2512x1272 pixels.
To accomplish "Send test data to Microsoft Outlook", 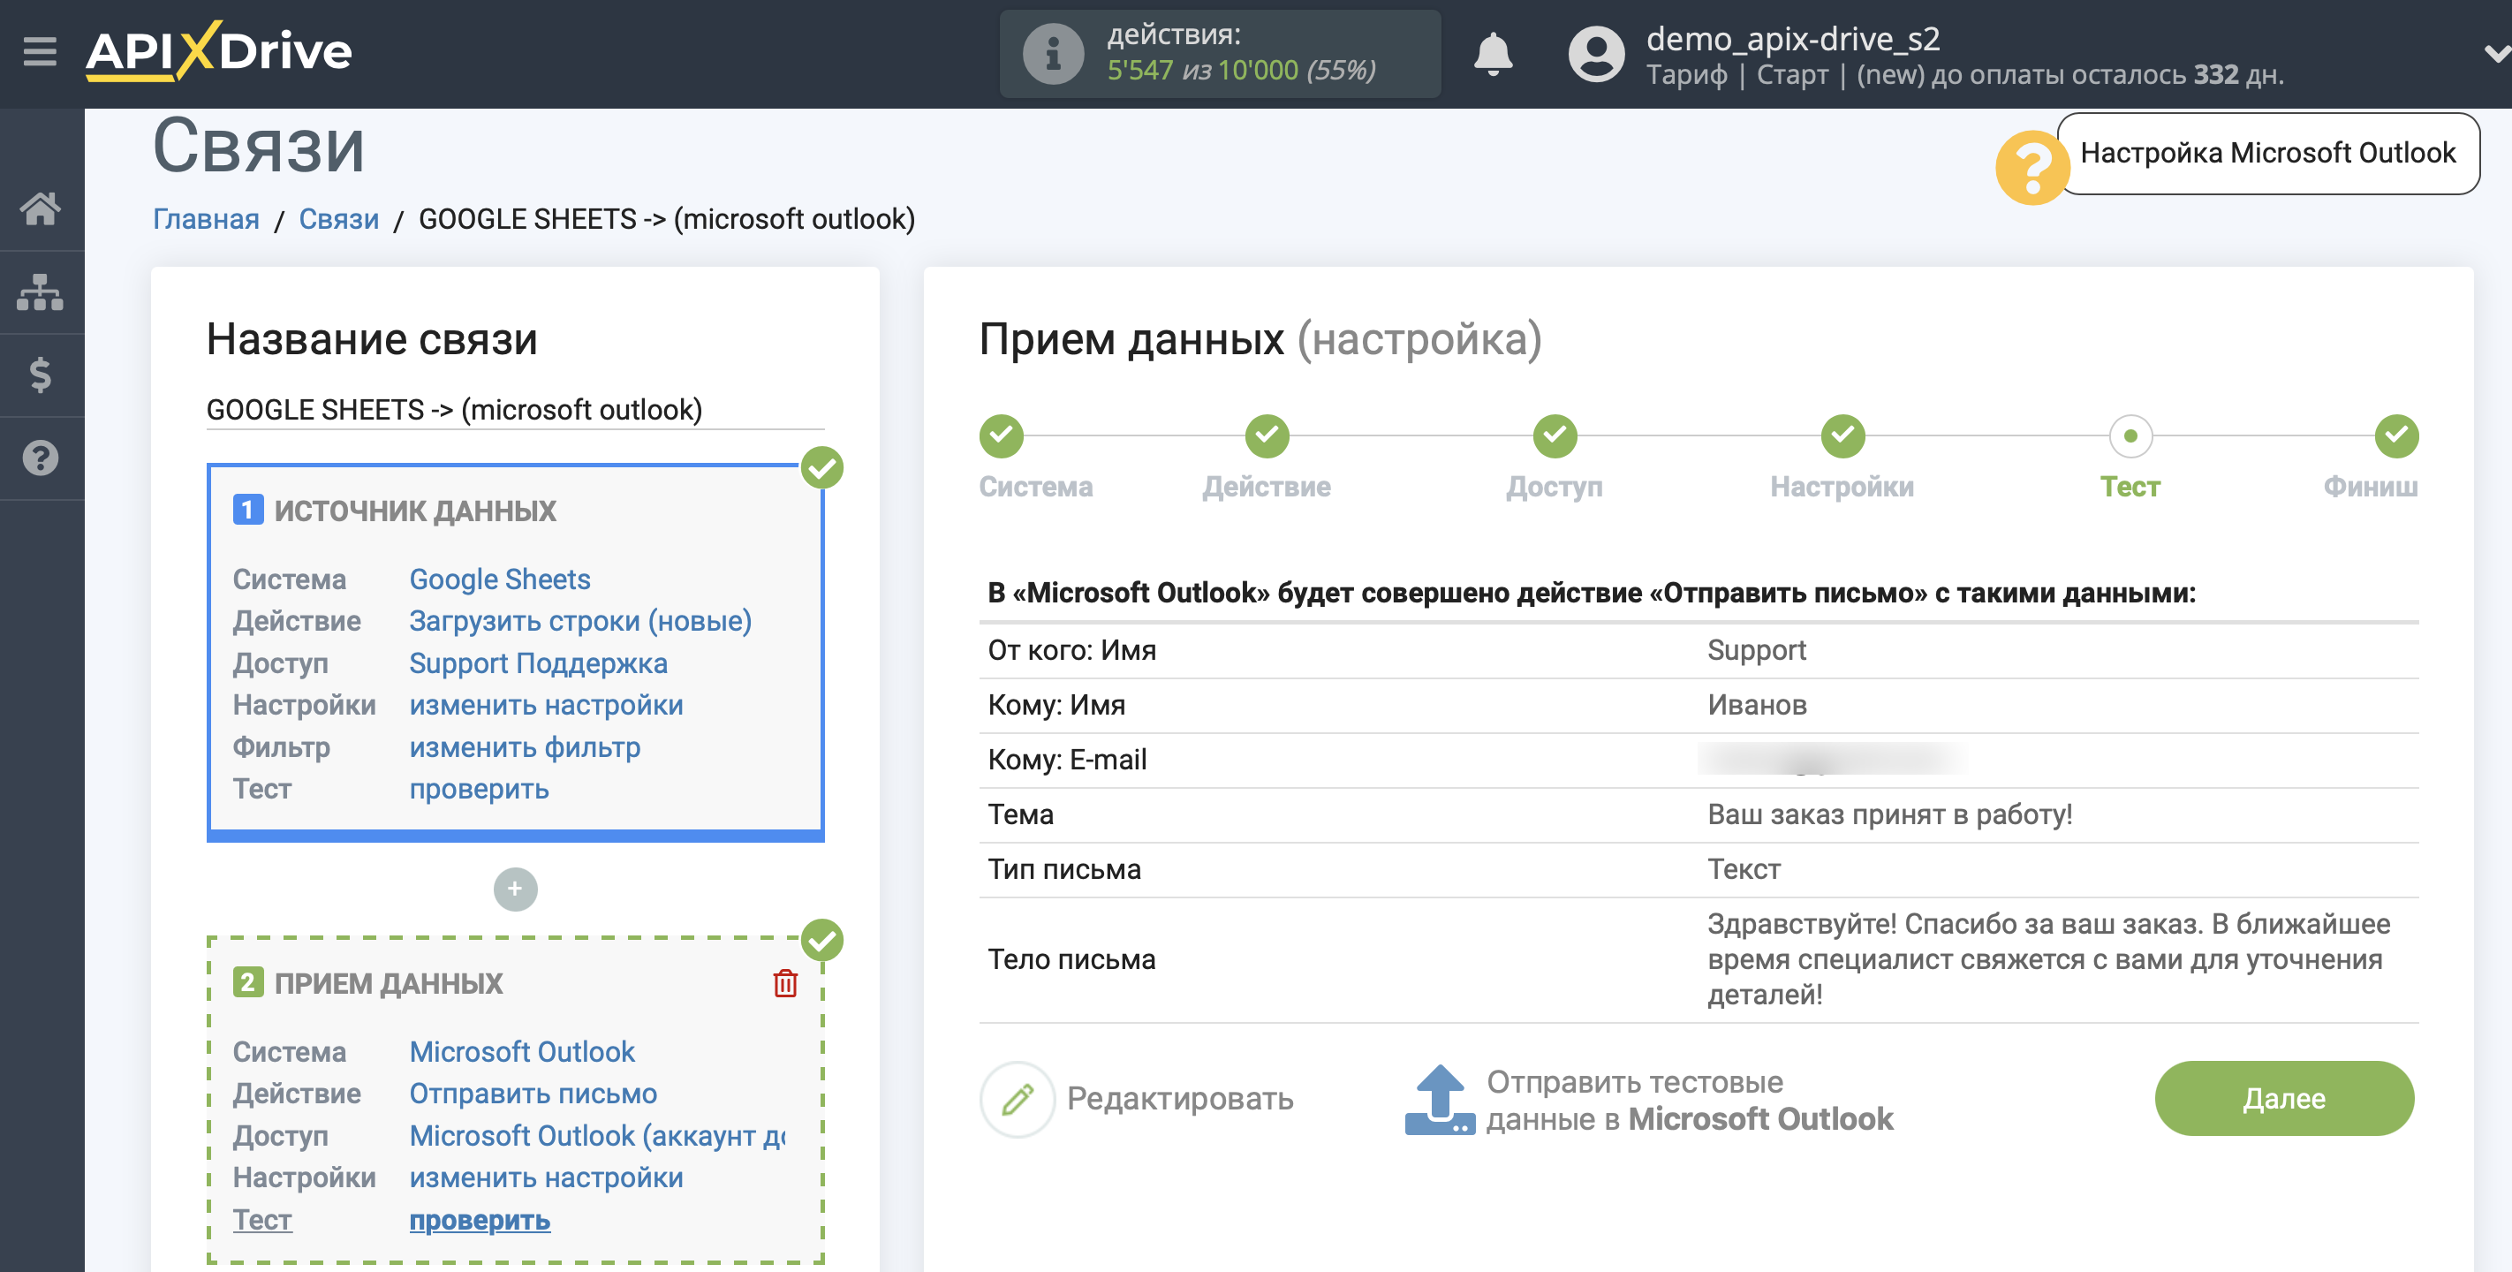I will (1689, 1100).
